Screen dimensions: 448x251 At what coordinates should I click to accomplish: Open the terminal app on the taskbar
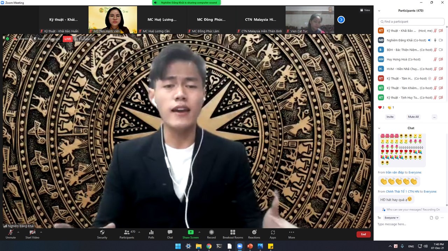219,246
